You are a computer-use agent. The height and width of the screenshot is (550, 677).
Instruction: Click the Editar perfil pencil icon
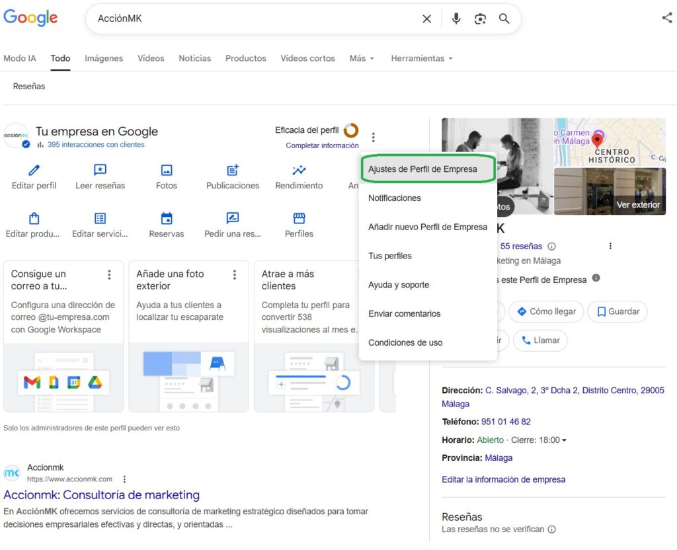click(34, 171)
